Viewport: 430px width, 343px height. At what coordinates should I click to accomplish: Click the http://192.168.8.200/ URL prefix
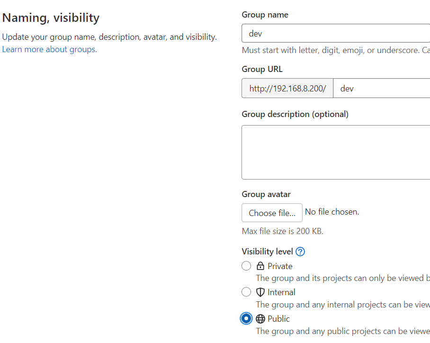[x=287, y=89]
